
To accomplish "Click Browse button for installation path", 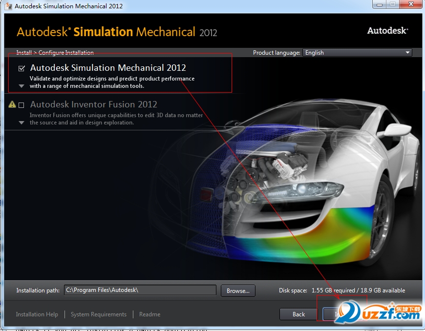I will pos(238,290).
